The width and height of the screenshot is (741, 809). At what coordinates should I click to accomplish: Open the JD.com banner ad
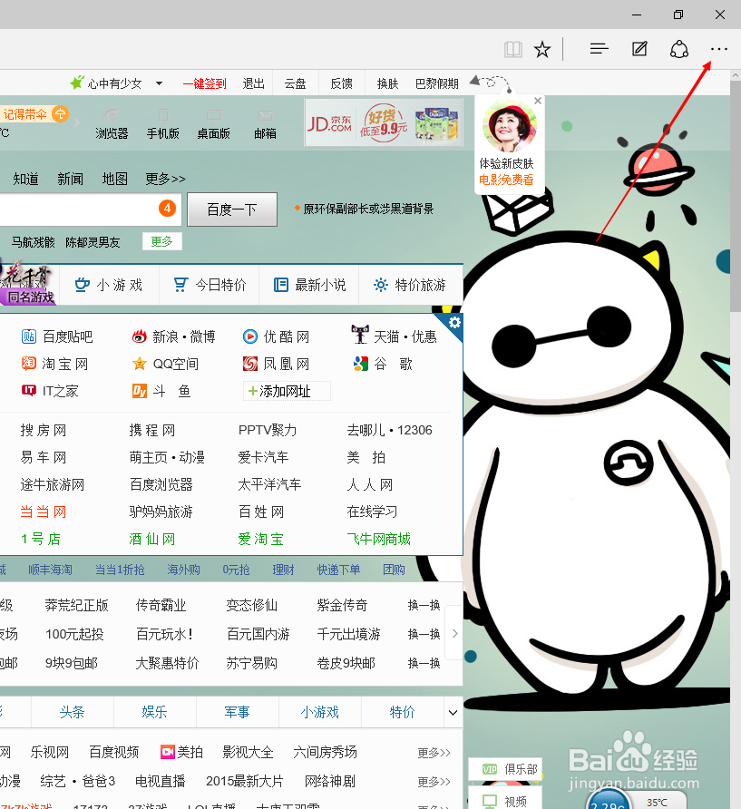(384, 122)
